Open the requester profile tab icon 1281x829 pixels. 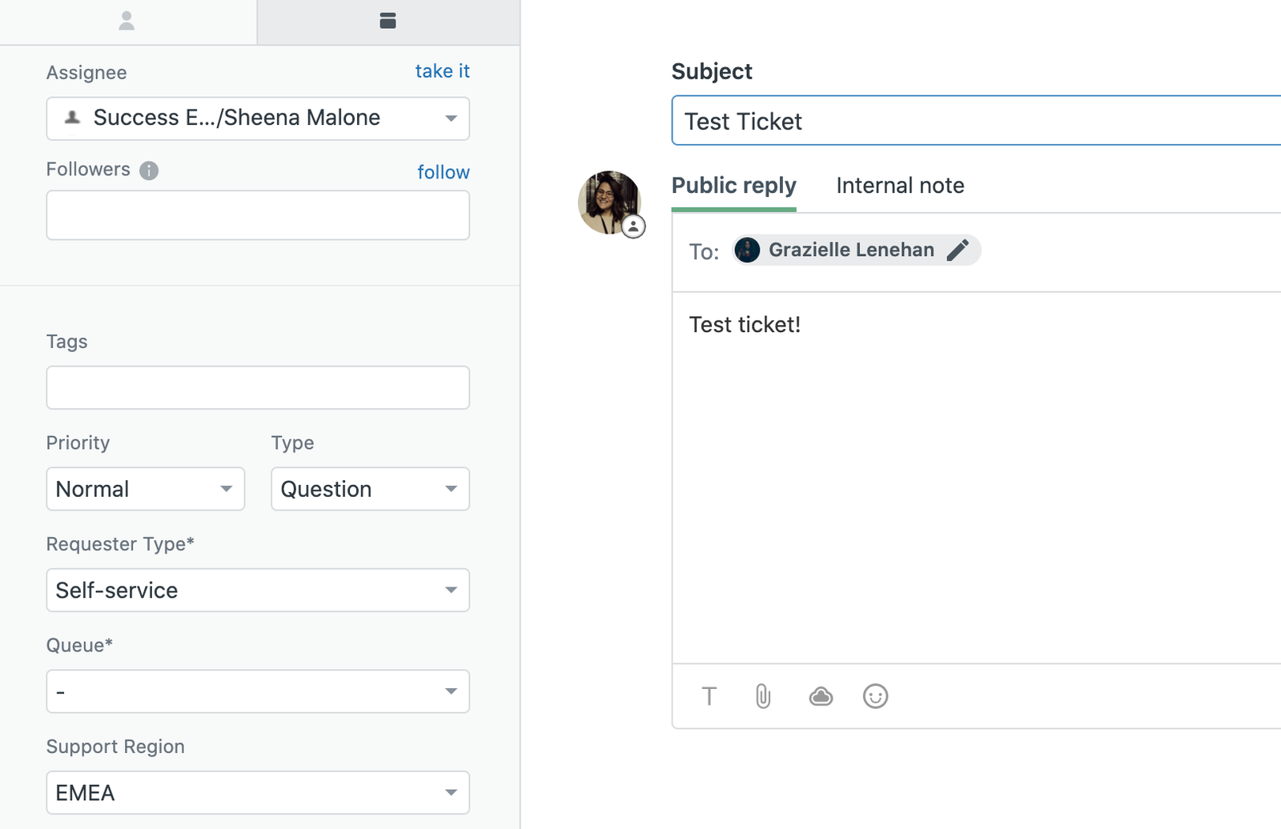pyautogui.click(x=128, y=20)
